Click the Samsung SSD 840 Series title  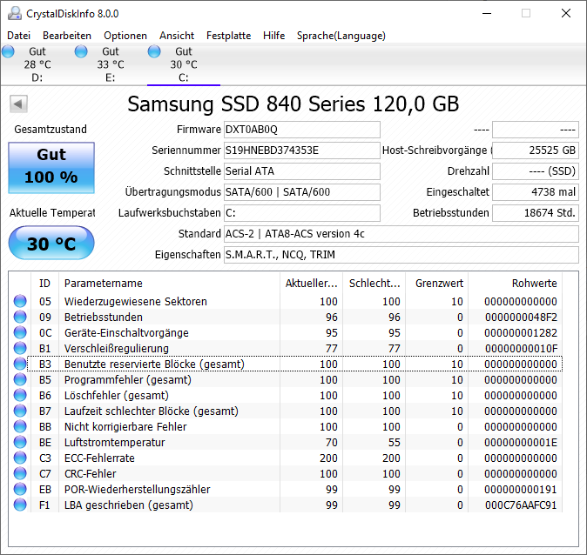click(293, 104)
